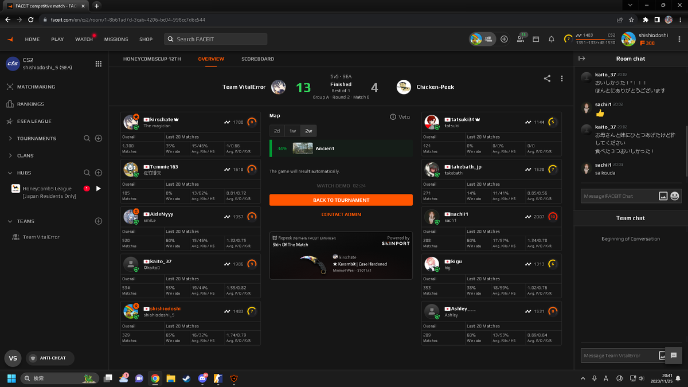688x387 pixels.
Task: Open the MISSIONS nav item
Action: coord(116,39)
